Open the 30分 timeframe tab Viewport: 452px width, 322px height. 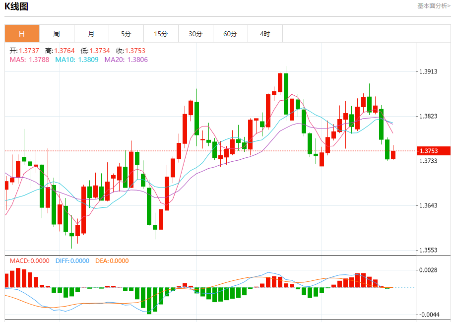point(195,34)
